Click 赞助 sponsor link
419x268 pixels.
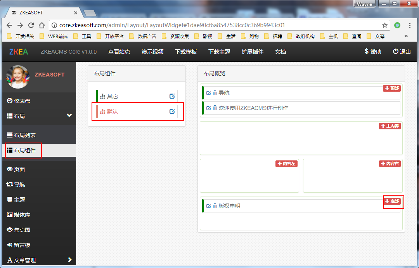pyautogui.click(x=373, y=51)
